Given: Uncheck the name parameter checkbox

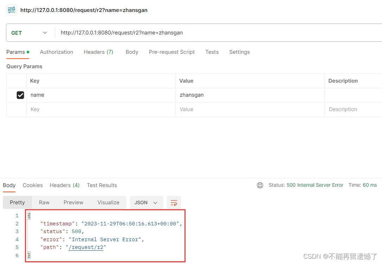Looking at the screenshot, I should tap(20, 95).
